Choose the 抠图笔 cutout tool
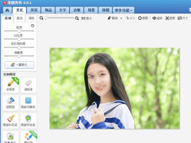 [11, 103]
